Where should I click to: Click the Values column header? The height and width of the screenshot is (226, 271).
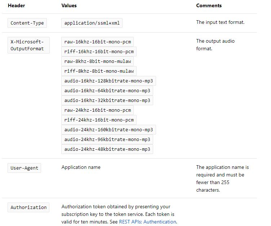click(x=69, y=6)
